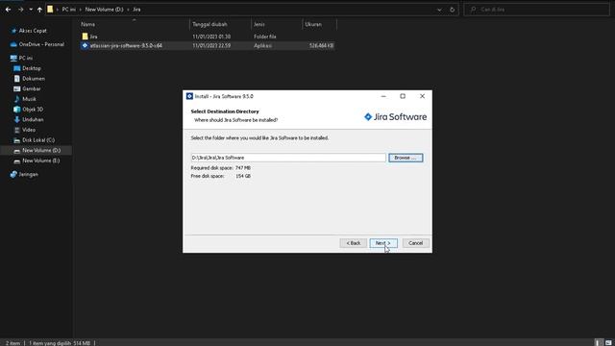Open recent locations dropdown in Explorer
Screen dimensions: 615x346
click(31, 10)
